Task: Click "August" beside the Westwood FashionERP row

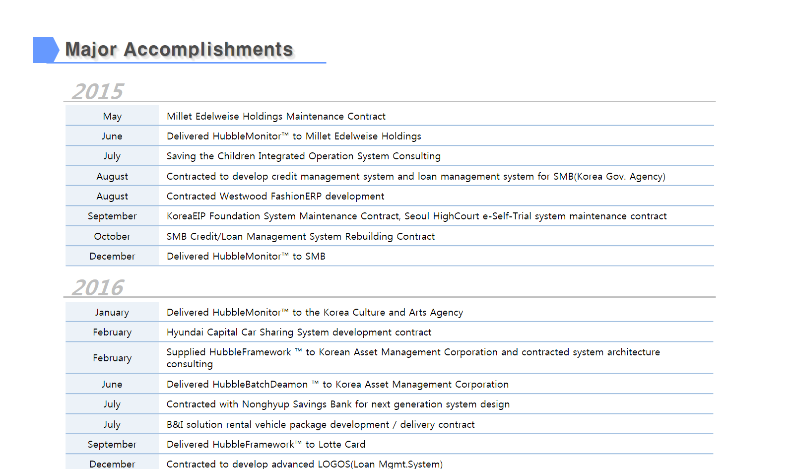Action: (x=112, y=196)
